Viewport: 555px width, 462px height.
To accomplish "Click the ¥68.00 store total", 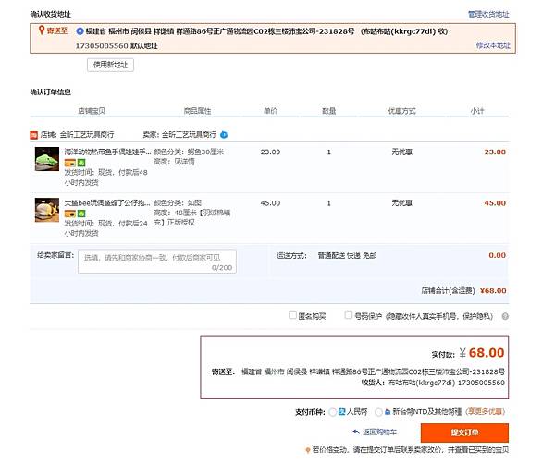I will [493, 290].
